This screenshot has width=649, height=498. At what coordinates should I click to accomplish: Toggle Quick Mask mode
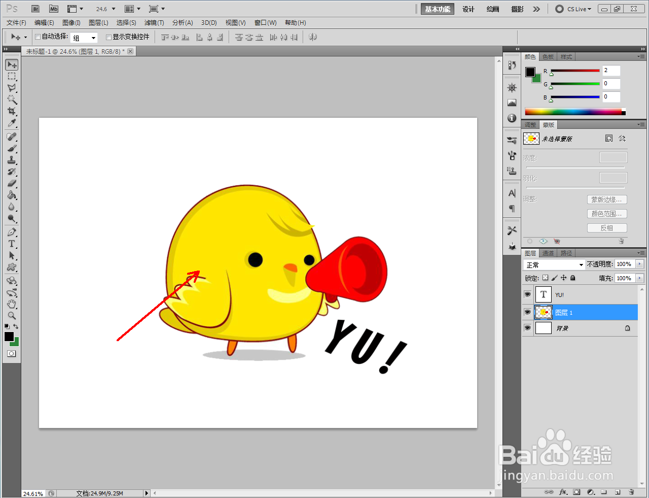(x=12, y=354)
